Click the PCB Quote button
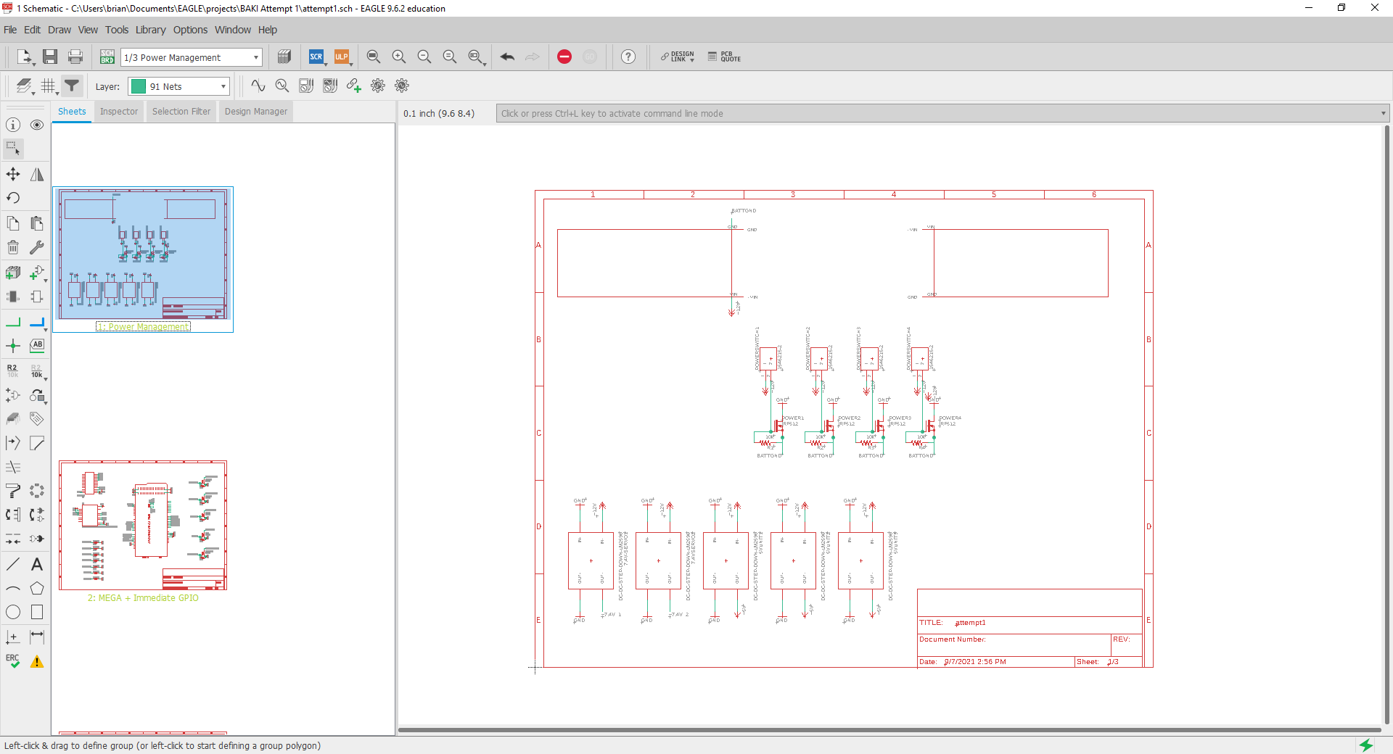 click(724, 57)
